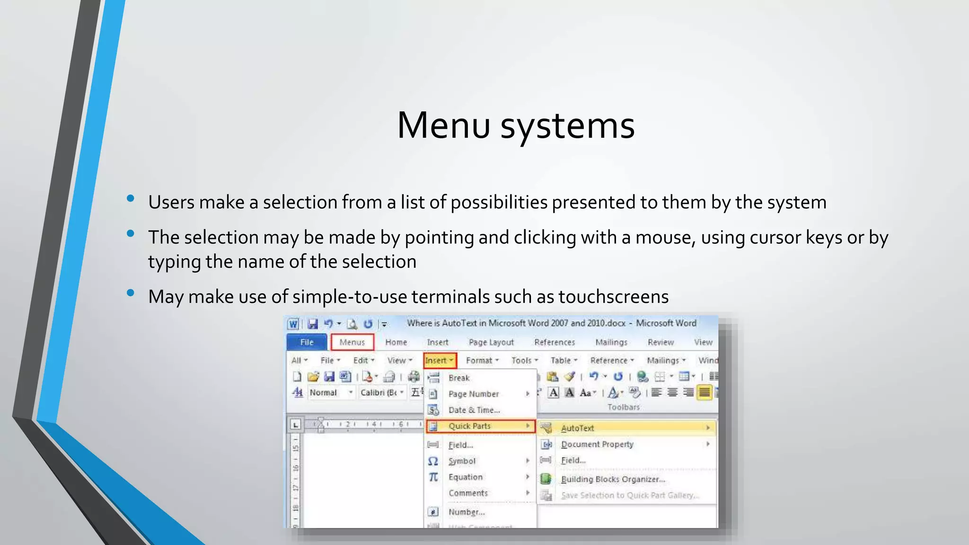This screenshot has width=969, height=545.
Task: Open the Edit dropdown menu
Action: (x=364, y=360)
